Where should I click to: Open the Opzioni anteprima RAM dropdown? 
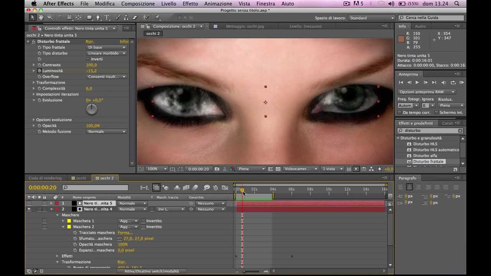427,92
